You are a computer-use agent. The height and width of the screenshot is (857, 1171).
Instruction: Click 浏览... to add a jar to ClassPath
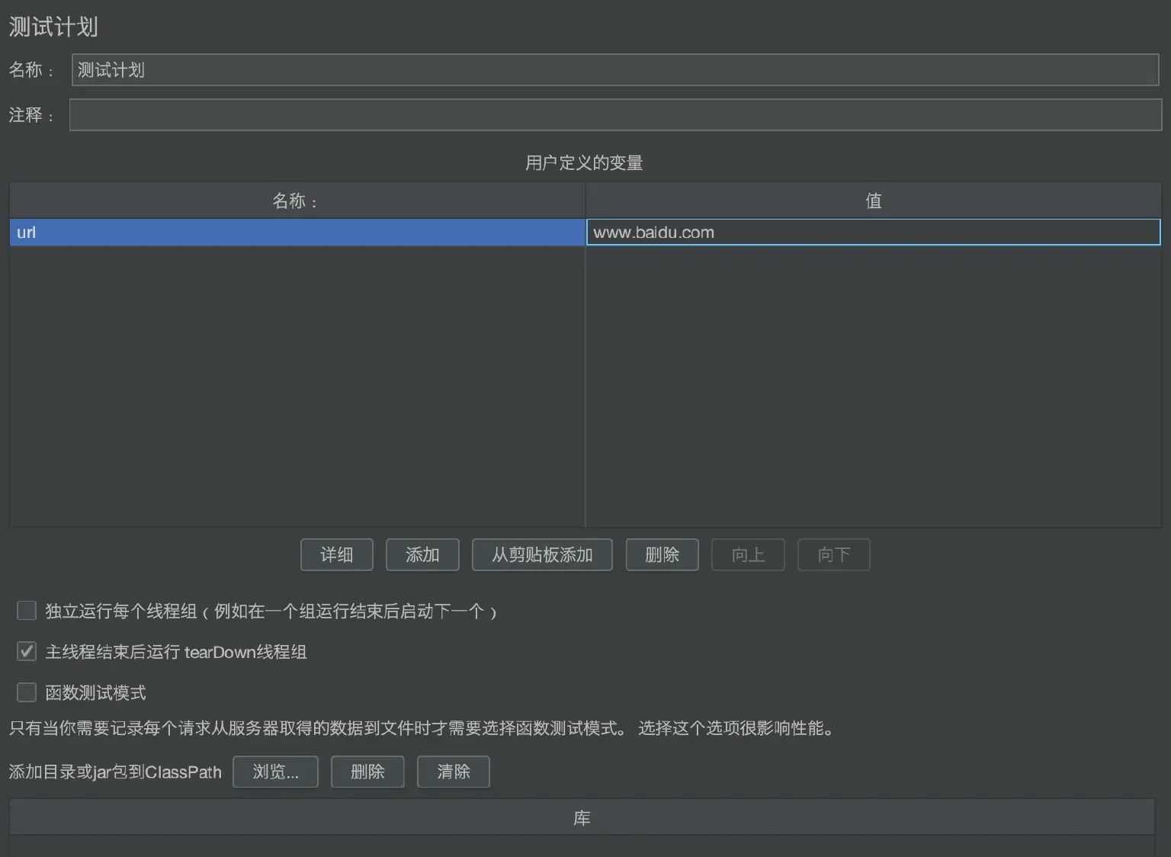pos(275,772)
